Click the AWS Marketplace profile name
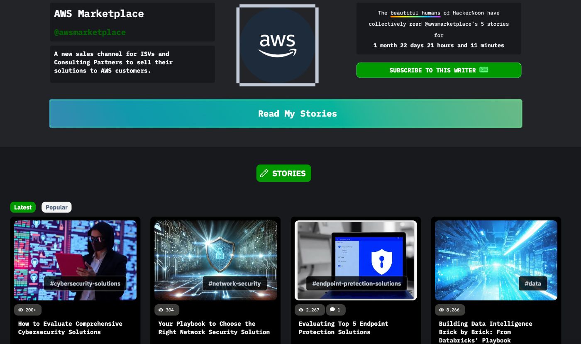The height and width of the screenshot is (344, 581). point(99,14)
